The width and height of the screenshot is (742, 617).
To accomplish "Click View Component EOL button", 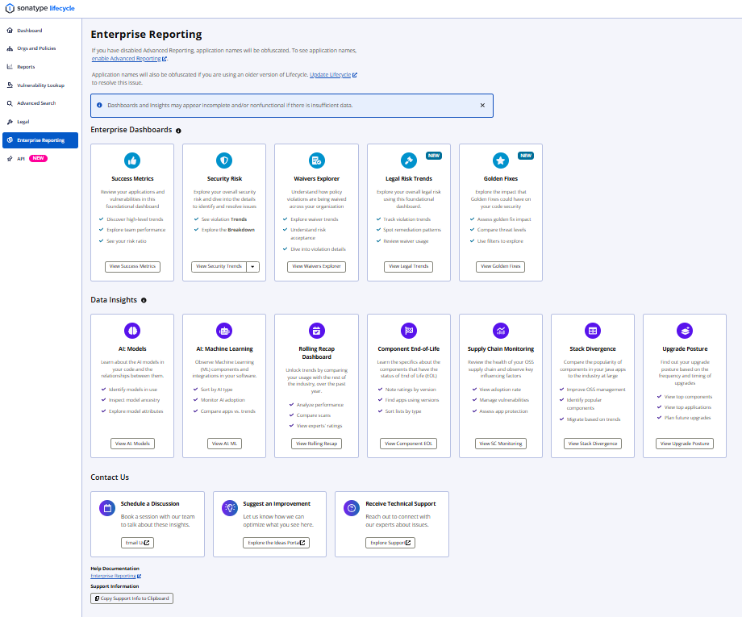I will point(408,444).
